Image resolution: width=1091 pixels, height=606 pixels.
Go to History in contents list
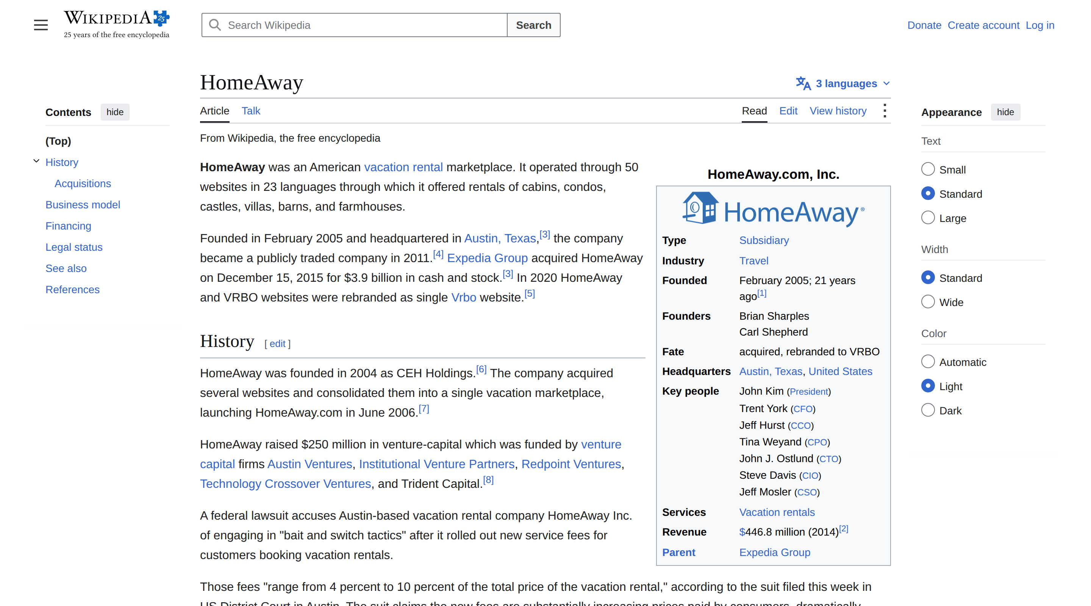(62, 162)
